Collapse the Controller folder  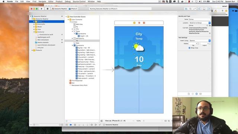pos(34,32)
